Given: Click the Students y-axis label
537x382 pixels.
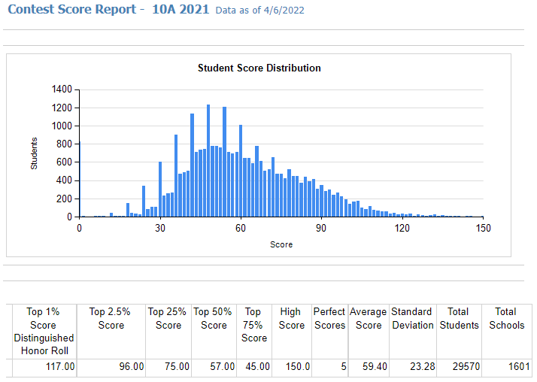Looking at the screenshot, I should [x=34, y=153].
